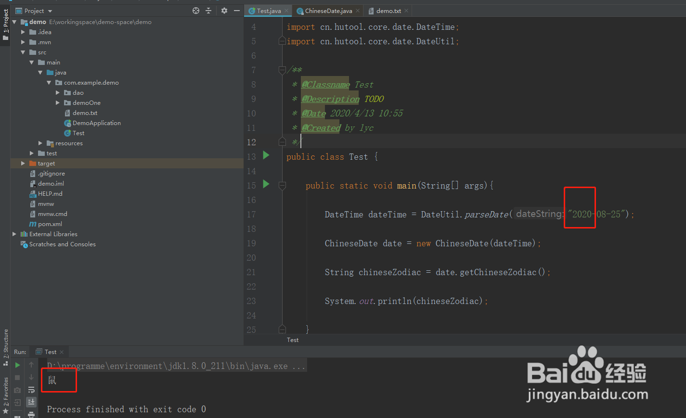Open Project panel settings gear
Screen dimensions: 686x418
(x=224, y=11)
